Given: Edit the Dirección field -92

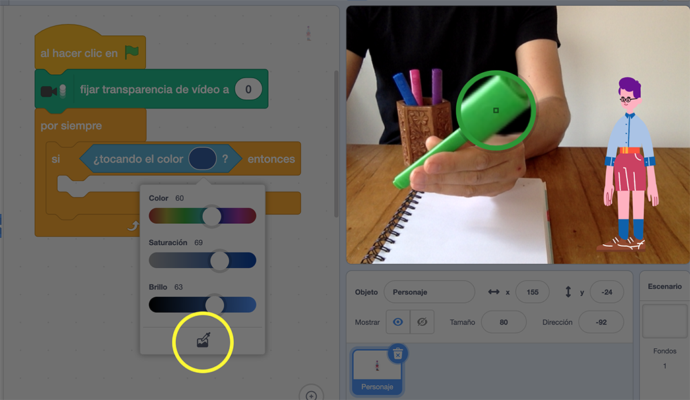Looking at the screenshot, I should [601, 322].
